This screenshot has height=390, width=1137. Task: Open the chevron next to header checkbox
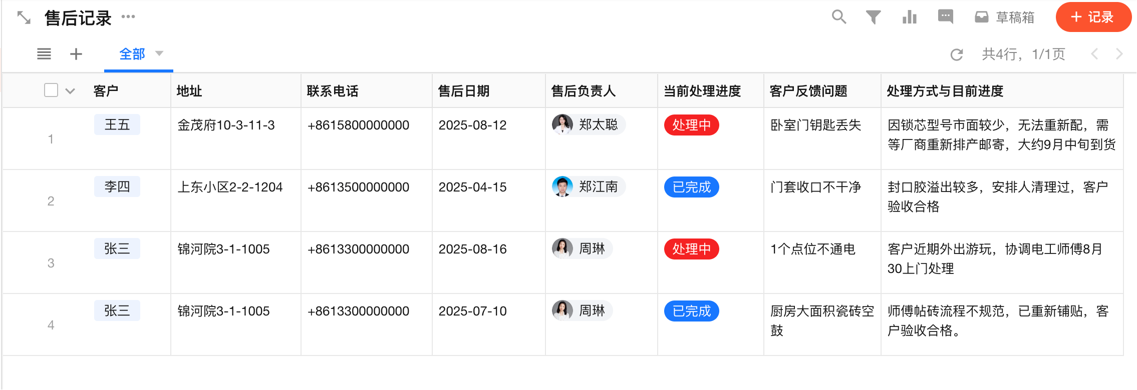[70, 91]
